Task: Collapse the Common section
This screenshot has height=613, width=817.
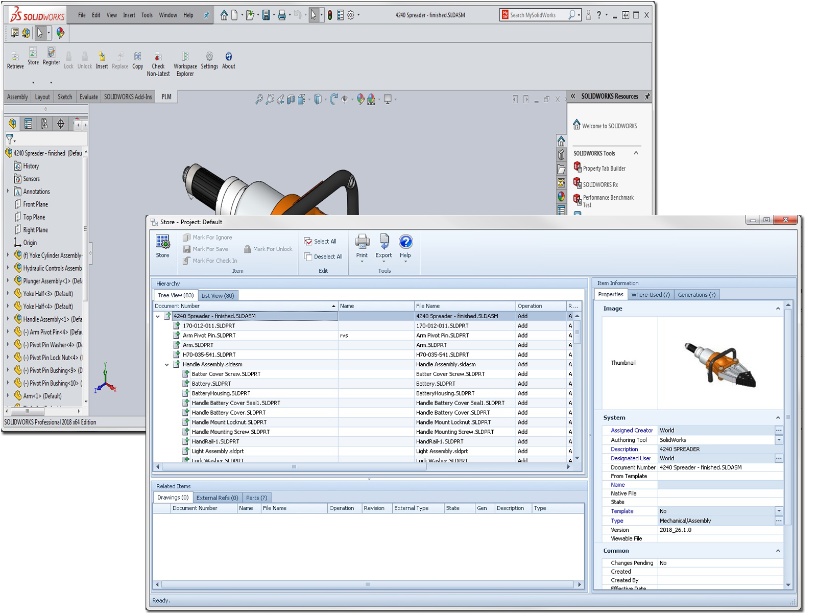Action: (778, 551)
